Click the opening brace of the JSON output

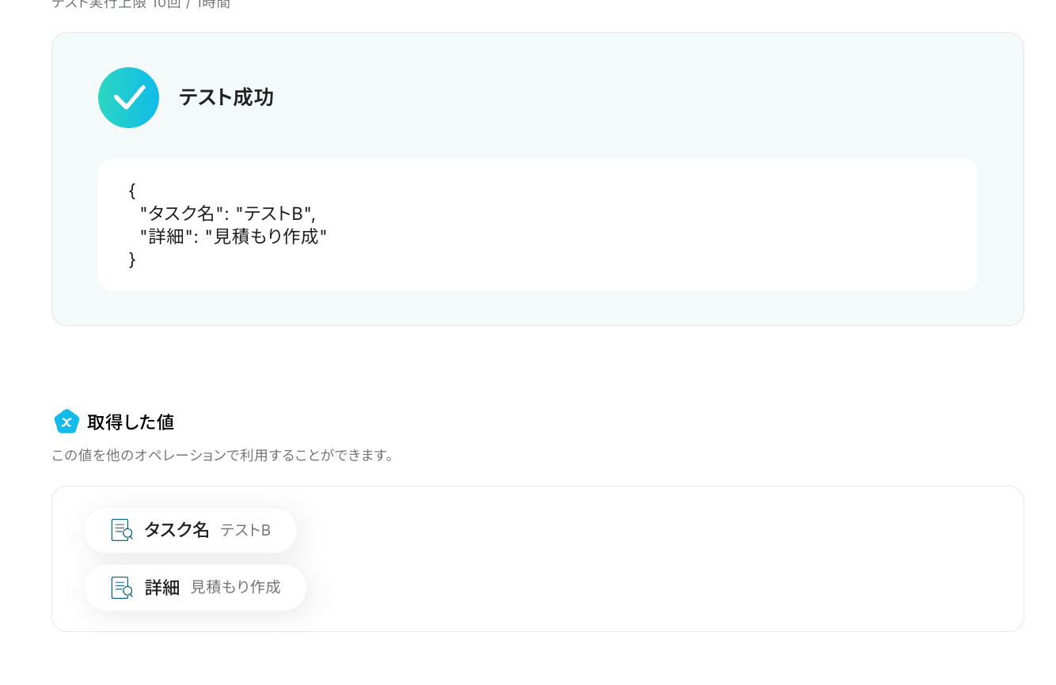[132, 191]
